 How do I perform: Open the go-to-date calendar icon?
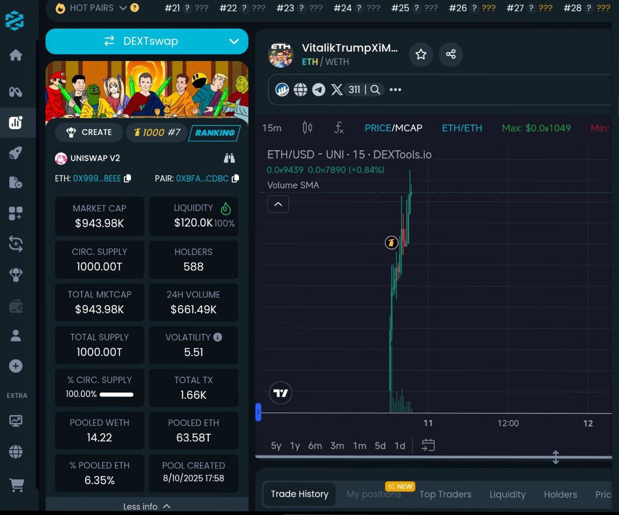[428, 445]
